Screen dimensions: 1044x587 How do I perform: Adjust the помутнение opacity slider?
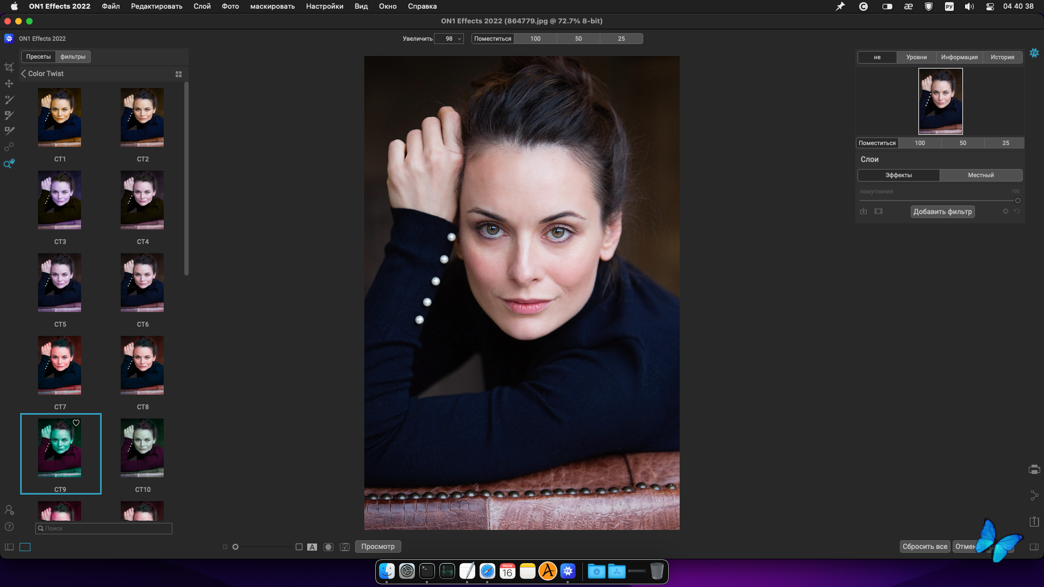[x=1018, y=201]
